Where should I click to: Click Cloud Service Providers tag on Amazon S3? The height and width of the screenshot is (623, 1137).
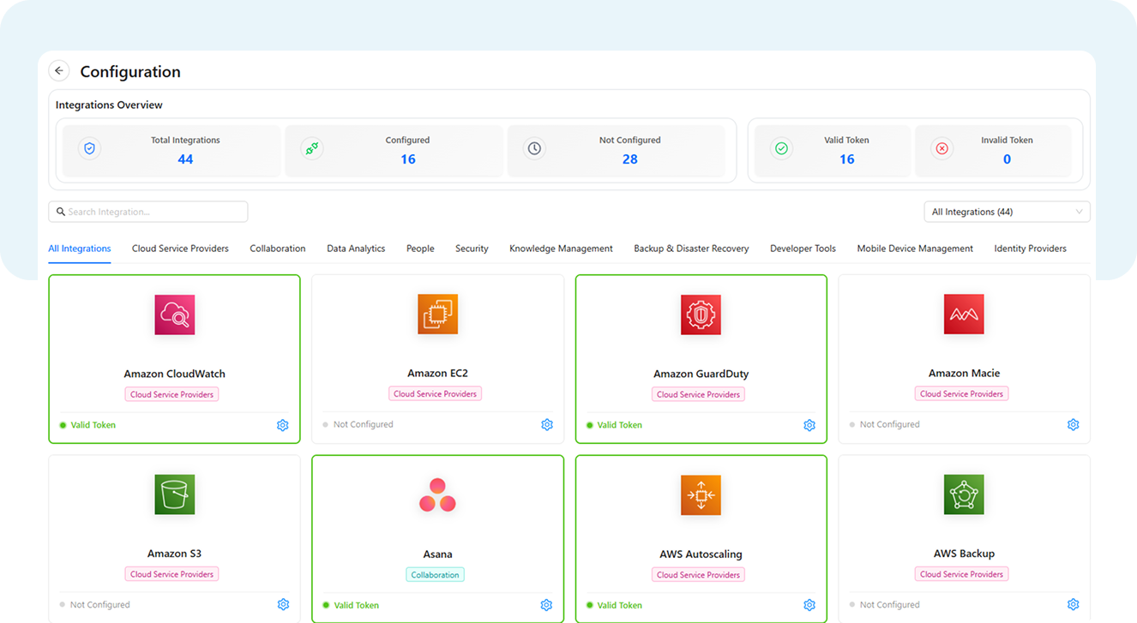point(172,574)
